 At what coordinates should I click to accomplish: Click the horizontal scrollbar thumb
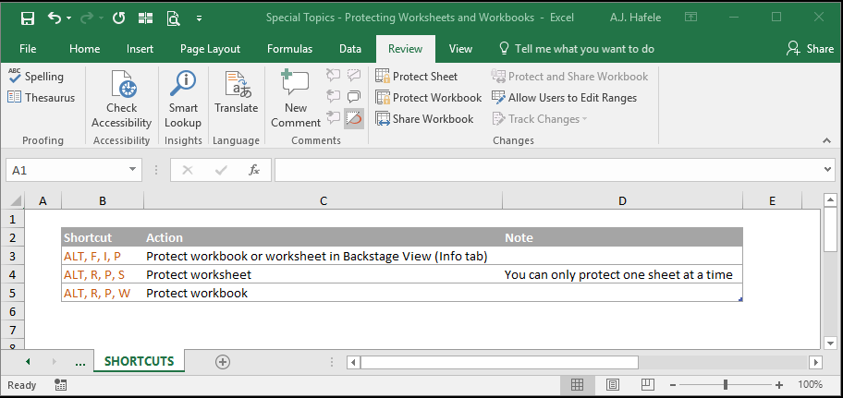[499, 363]
